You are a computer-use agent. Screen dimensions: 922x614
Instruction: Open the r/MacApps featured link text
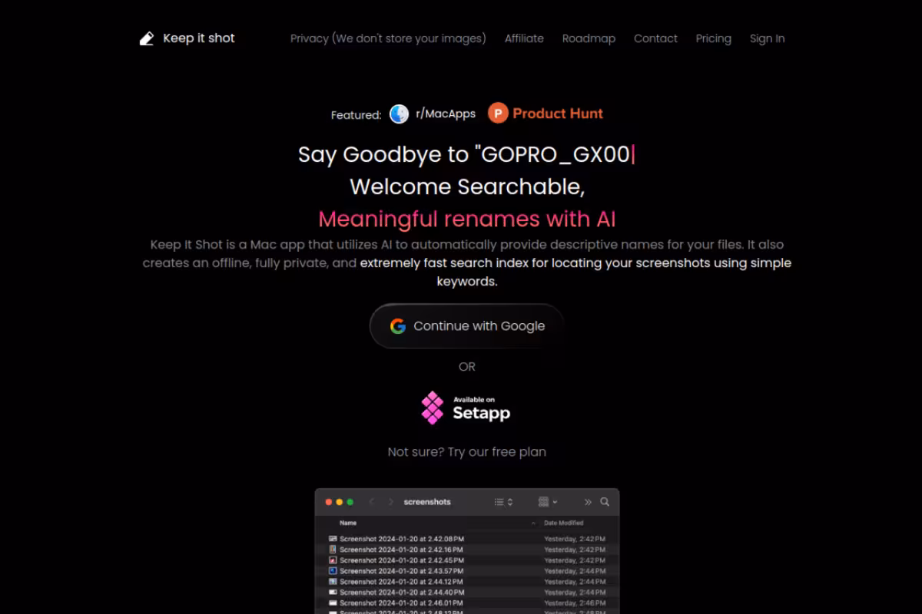coord(446,114)
